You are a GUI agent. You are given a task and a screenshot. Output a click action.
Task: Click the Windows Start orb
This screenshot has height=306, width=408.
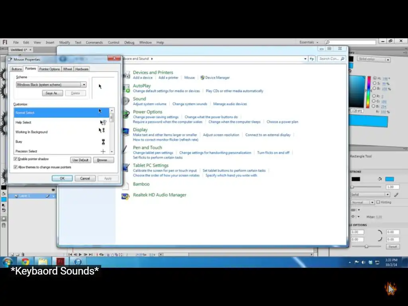coord(7,262)
